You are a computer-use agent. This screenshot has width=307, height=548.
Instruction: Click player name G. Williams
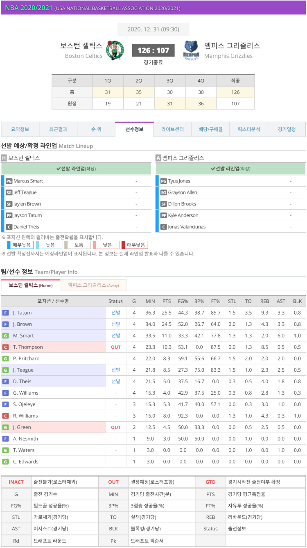[25, 393]
